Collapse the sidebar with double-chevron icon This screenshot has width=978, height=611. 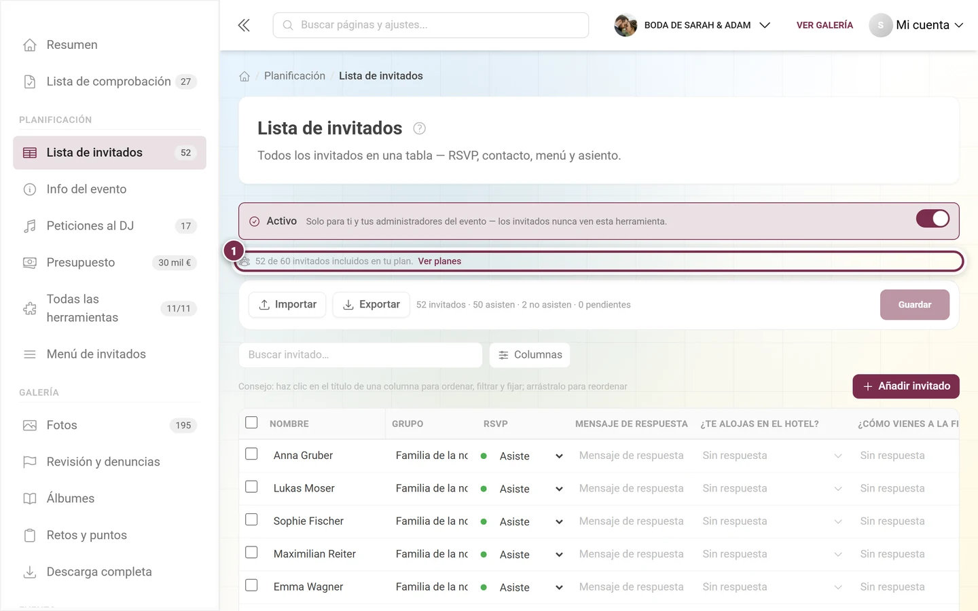244,25
